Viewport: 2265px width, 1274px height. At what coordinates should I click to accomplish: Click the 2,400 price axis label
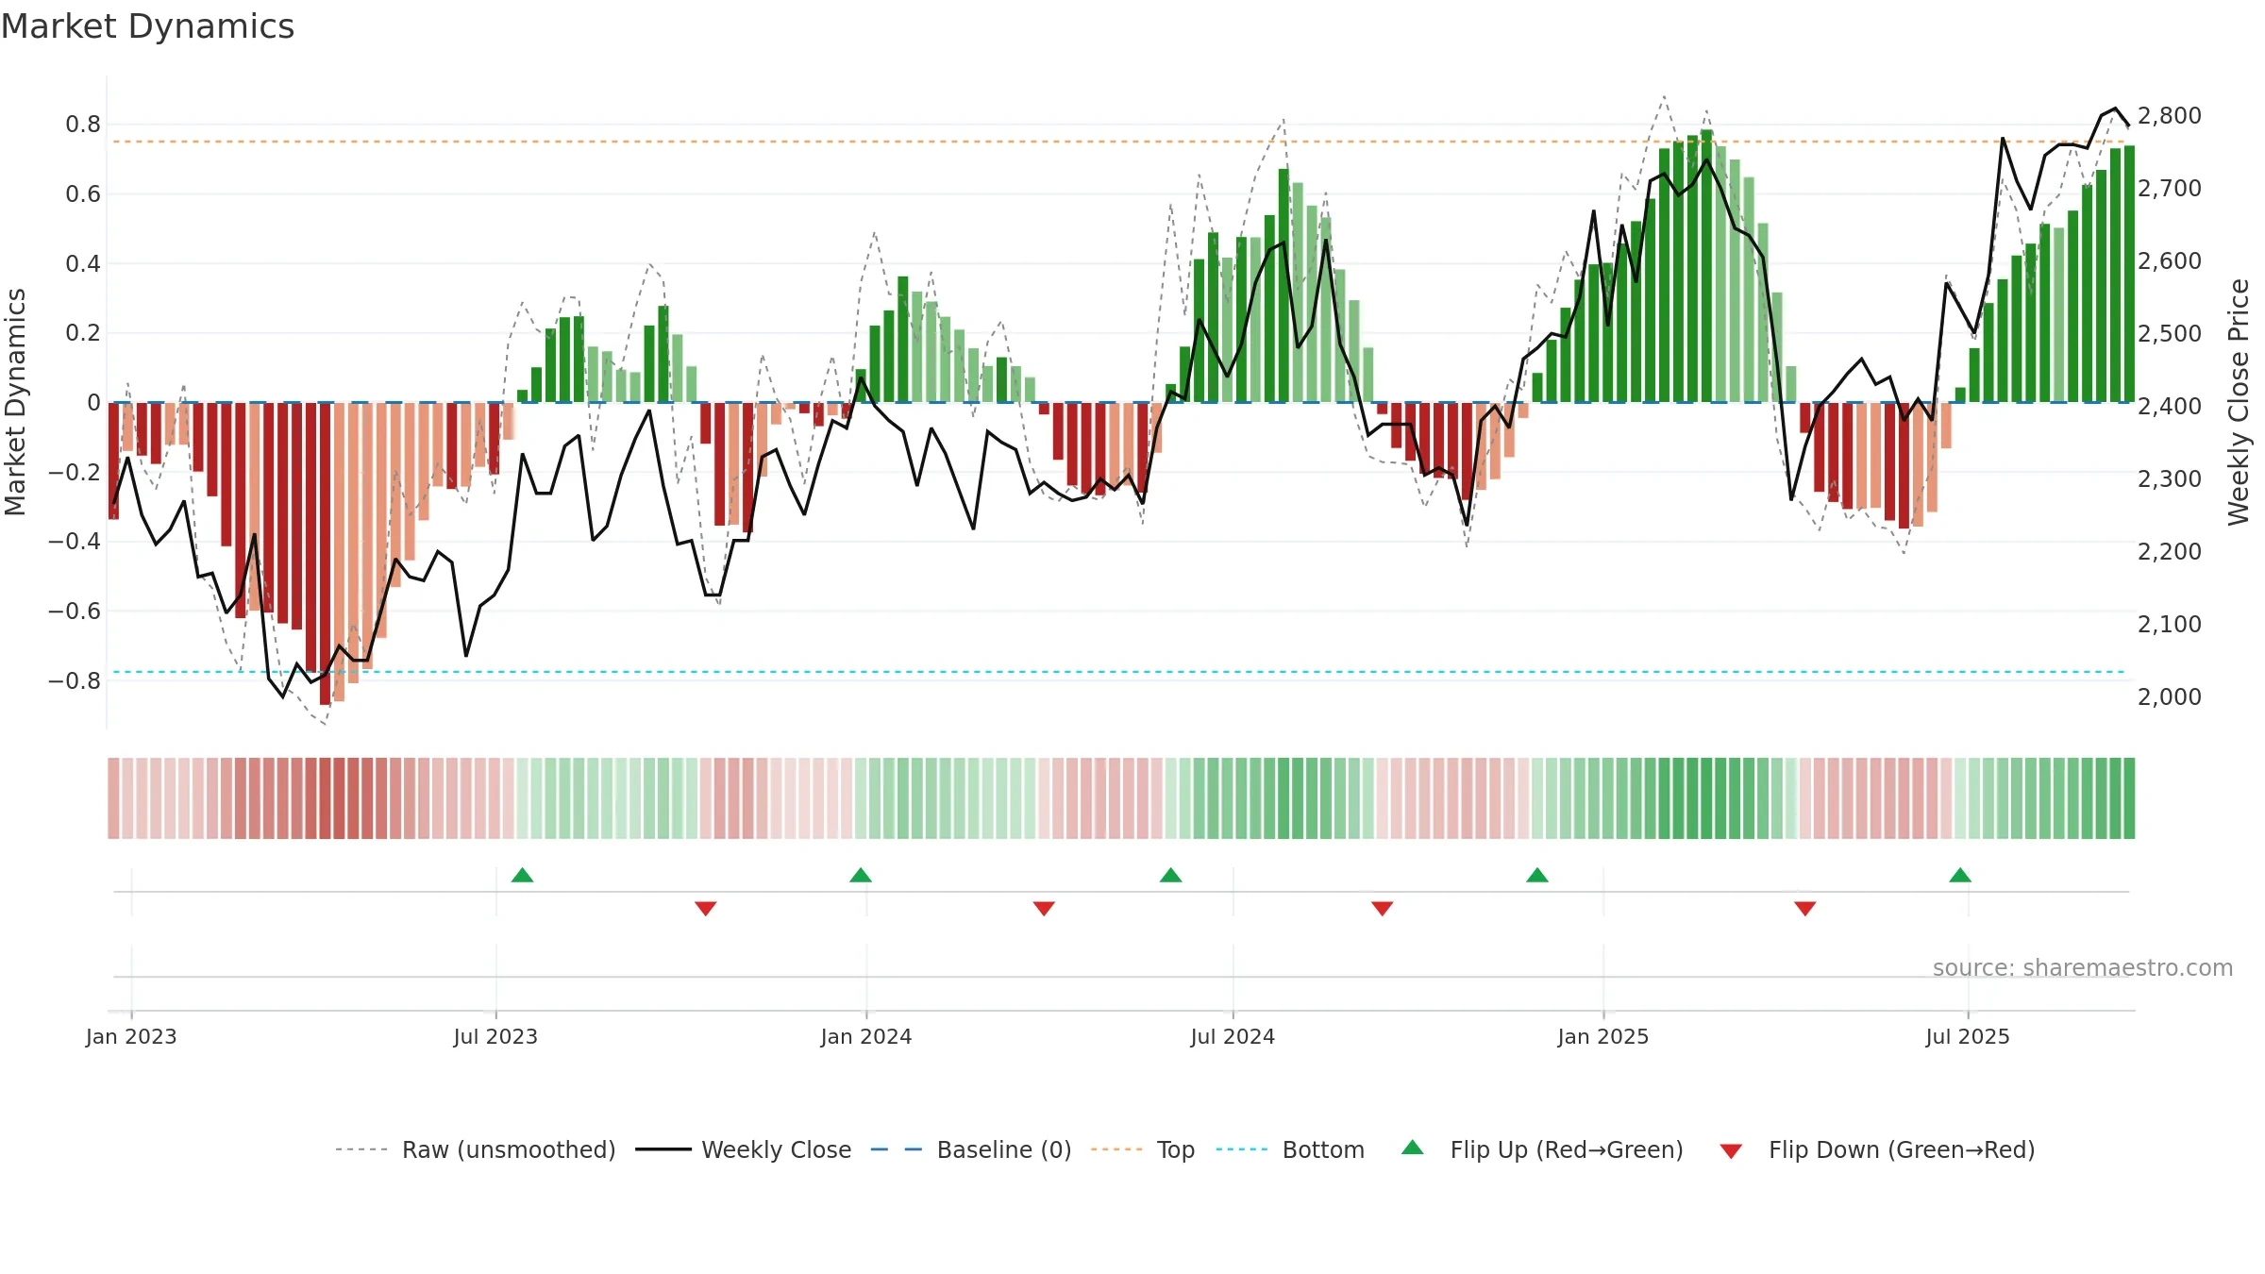click(2169, 406)
